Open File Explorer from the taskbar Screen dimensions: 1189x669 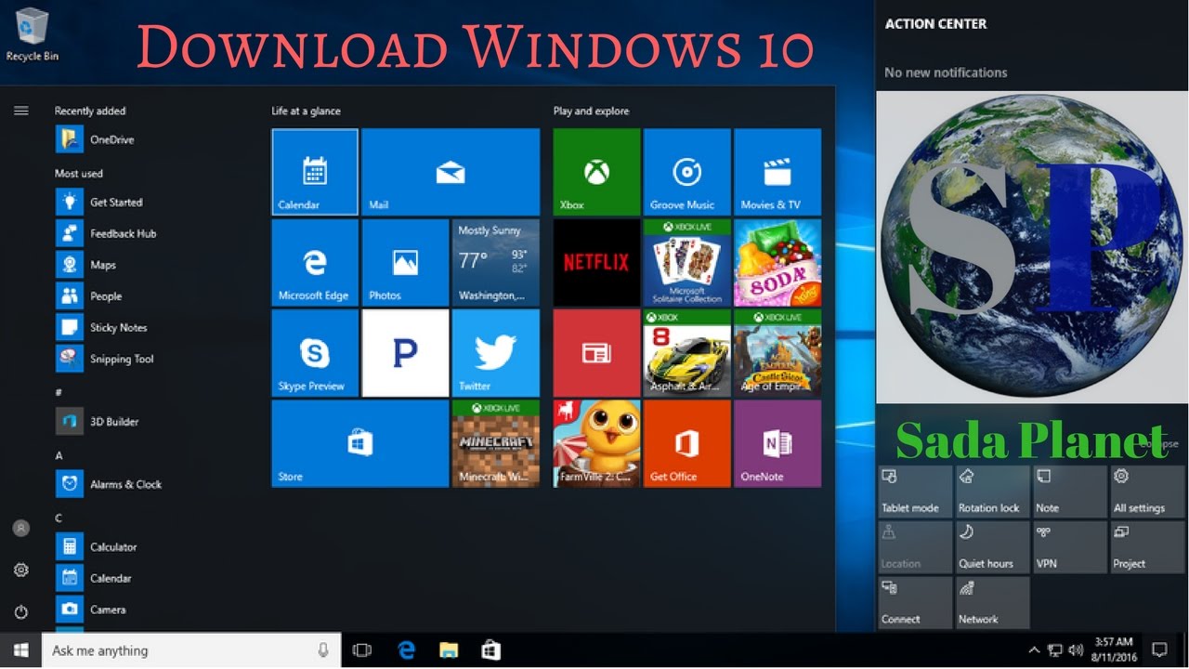point(449,650)
